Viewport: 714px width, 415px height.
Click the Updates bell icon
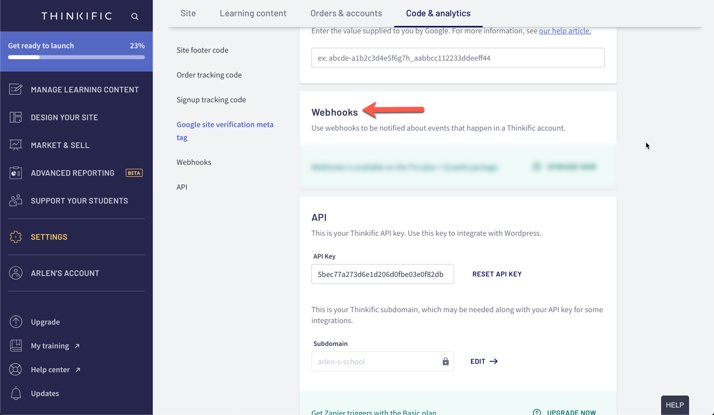tap(16, 393)
